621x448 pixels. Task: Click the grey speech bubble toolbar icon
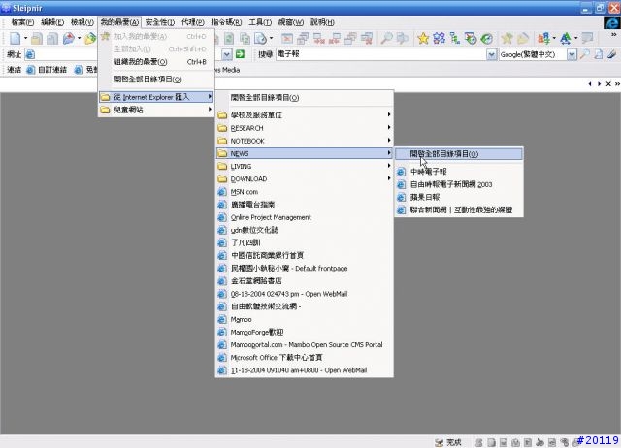tap(588, 39)
